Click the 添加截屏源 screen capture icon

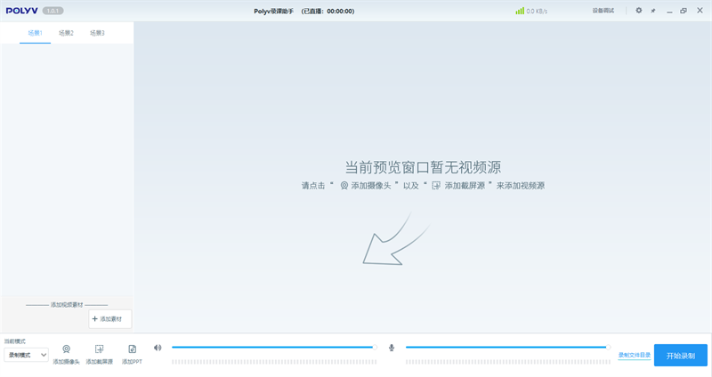pos(100,349)
